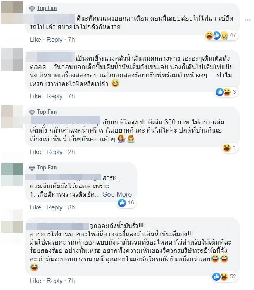Screen dimensions: 254x290
Task: Like the comment posted 8h ago
Action: coord(36,207)
